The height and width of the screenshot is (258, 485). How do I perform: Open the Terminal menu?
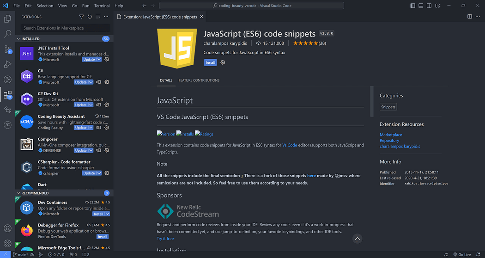[x=102, y=6]
